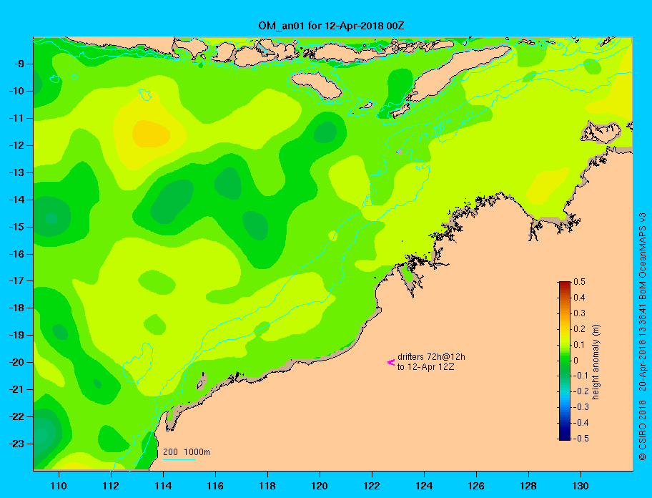Click the 118 longitude axis label
This screenshot has width=652, height=498.
(267, 486)
